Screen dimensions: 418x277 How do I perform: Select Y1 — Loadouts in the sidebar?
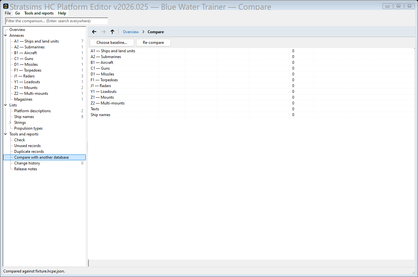pos(27,82)
